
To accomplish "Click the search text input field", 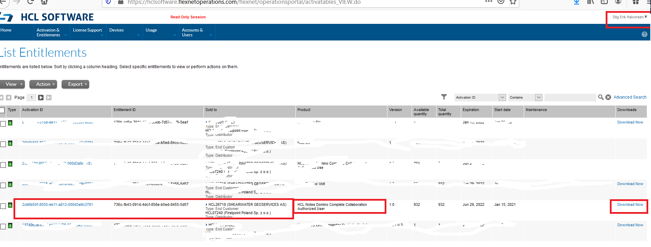I will [x=570, y=98].
